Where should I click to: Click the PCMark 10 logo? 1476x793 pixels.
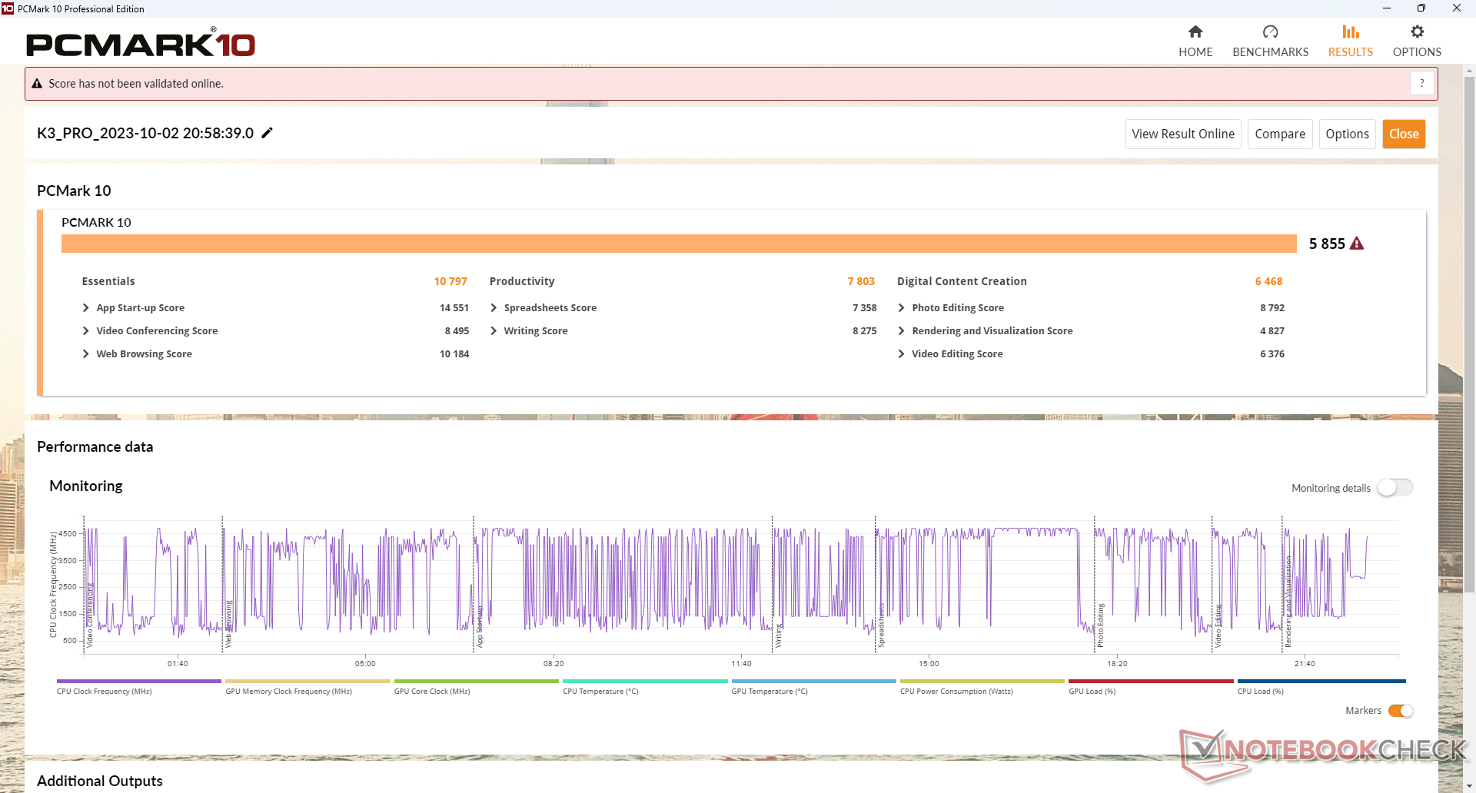coord(141,43)
